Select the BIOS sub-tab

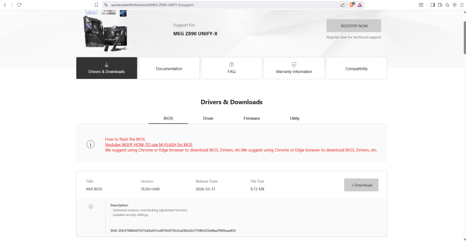[x=168, y=118]
